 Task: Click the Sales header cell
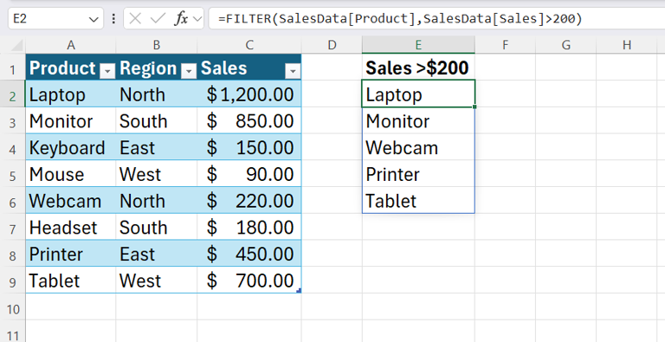pos(249,68)
